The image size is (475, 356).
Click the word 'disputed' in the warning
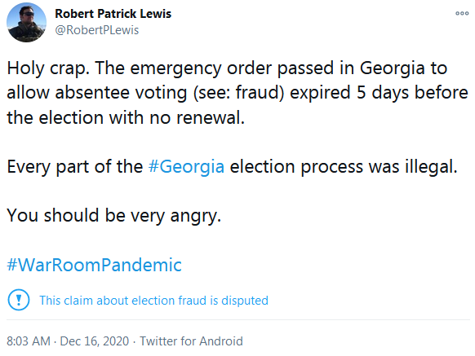point(245,301)
